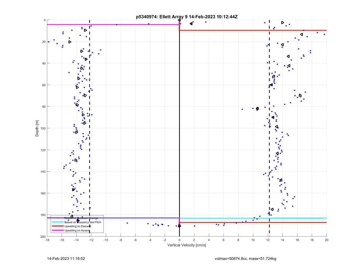Click x-axis tick label '0'
This screenshot has height=266, width=361.
pos(179,240)
